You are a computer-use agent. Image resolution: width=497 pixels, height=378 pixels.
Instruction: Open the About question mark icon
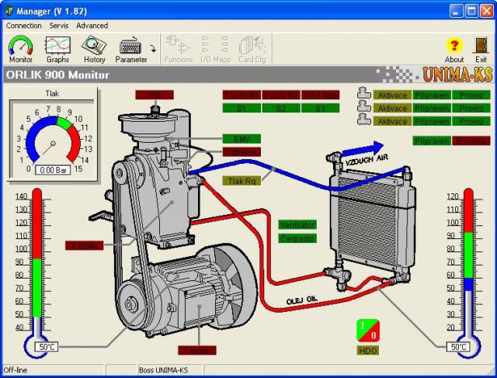(x=454, y=50)
